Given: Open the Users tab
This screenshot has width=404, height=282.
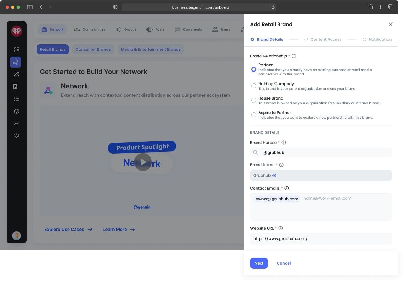Looking at the screenshot, I should click(x=221, y=29).
